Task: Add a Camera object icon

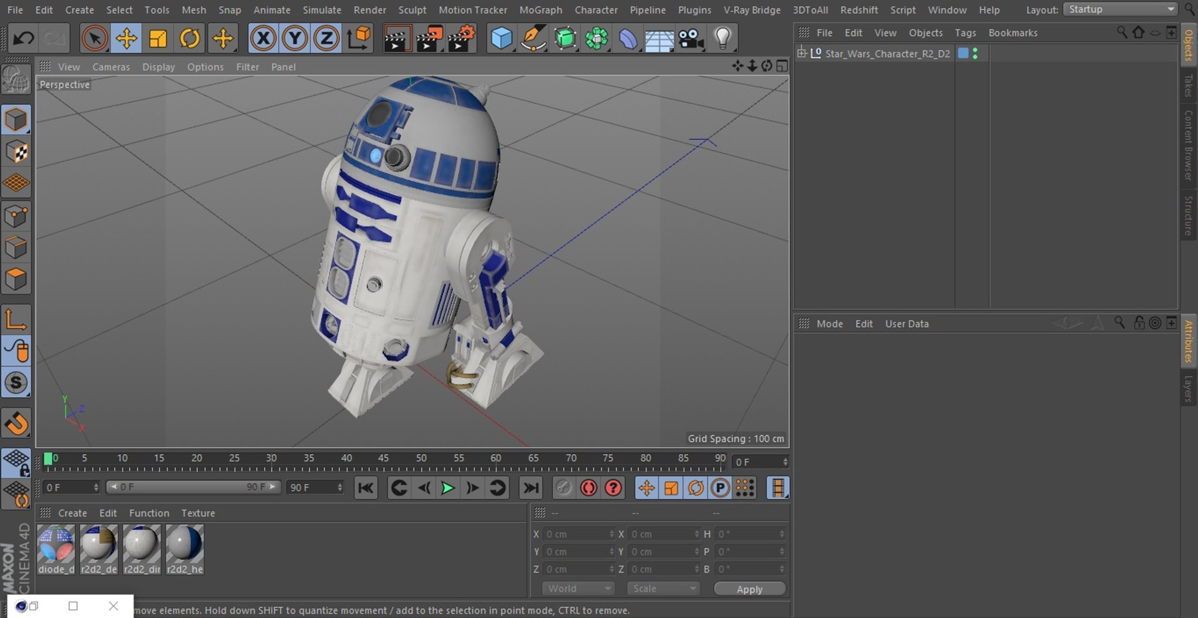Action: 691,39
